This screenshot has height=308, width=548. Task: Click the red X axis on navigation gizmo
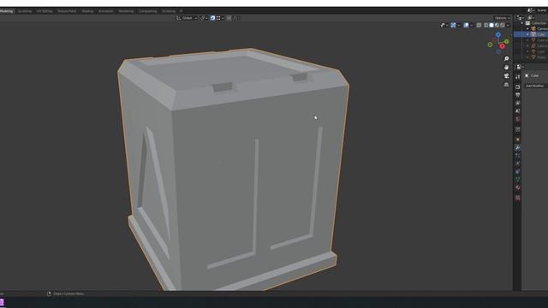coord(503,46)
